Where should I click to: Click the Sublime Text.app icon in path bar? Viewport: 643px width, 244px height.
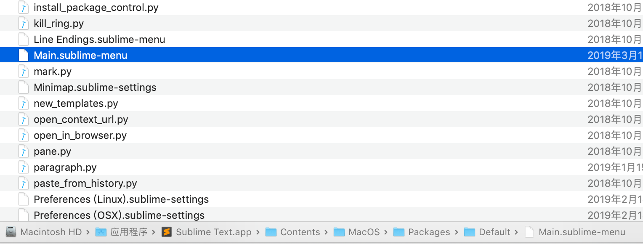167,232
